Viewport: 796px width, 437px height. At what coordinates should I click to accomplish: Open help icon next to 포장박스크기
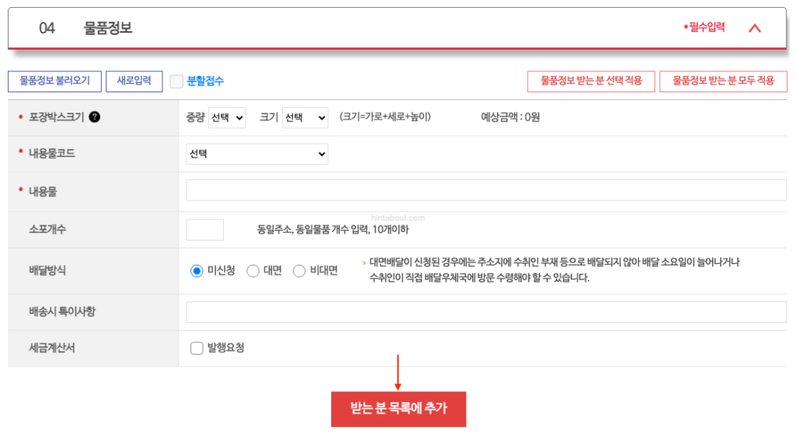click(x=94, y=117)
